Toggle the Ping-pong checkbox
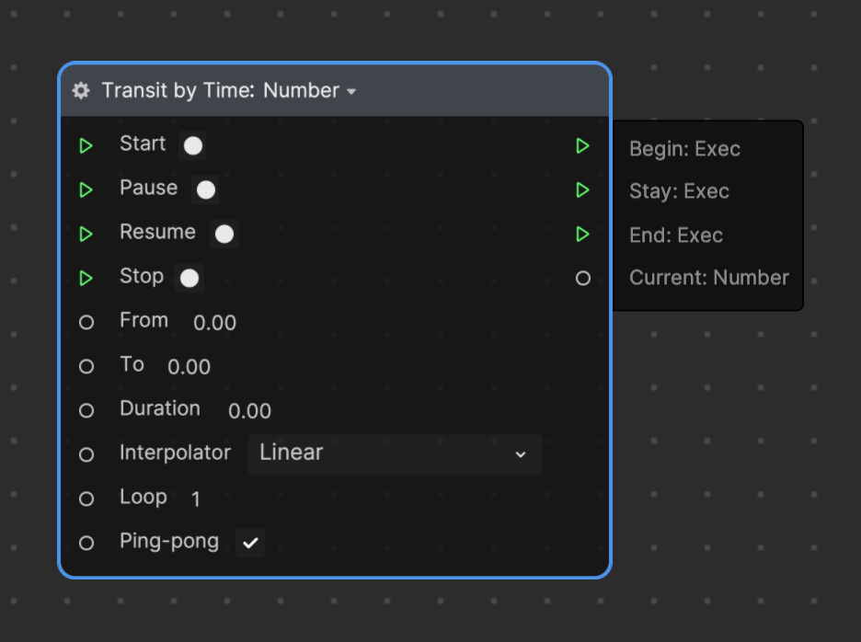 [250, 543]
